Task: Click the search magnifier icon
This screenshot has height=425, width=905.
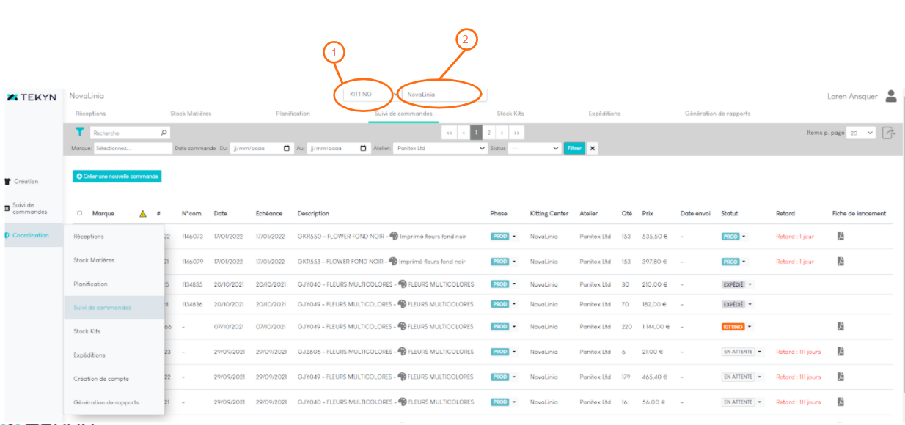Action: 164,133
